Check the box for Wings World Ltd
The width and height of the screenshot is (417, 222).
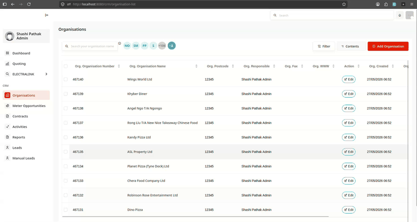(66, 80)
